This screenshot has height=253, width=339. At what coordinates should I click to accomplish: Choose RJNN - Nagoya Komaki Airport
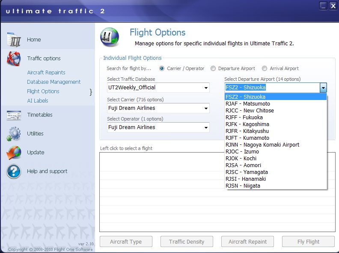coord(276,144)
